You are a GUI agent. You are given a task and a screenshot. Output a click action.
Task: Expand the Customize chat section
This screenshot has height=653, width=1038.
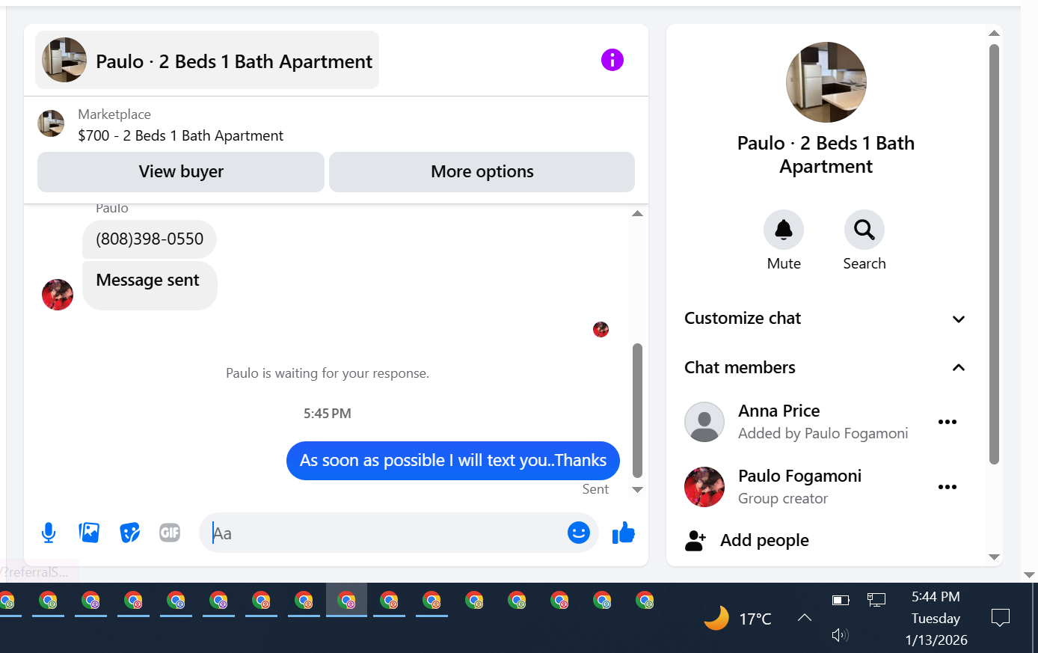pos(825,319)
